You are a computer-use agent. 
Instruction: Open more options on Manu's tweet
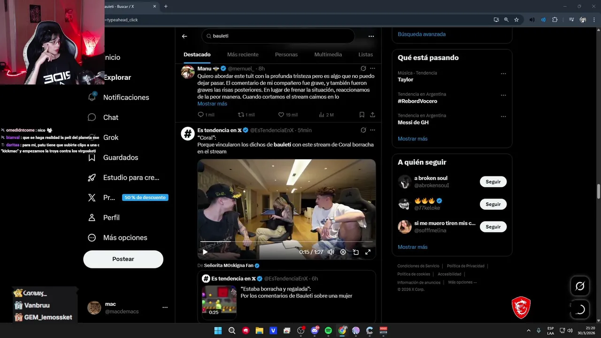pyautogui.click(x=372, y=69)
